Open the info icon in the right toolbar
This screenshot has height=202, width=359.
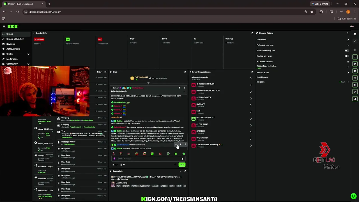tap(355, 34)
